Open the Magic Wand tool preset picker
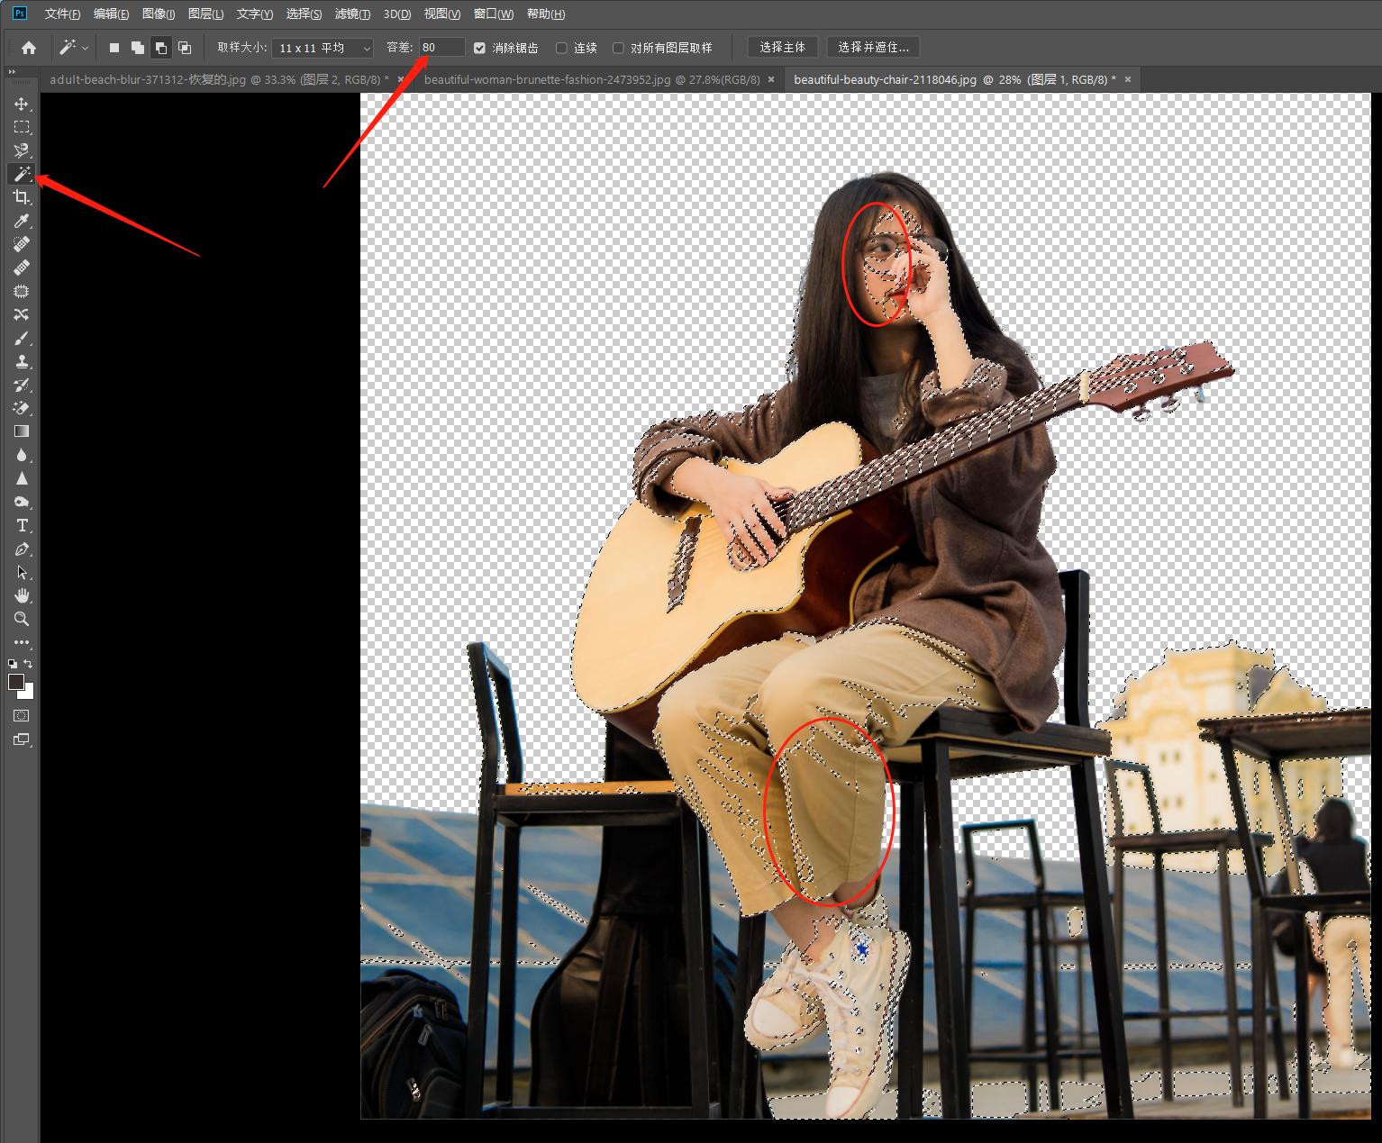Viewport: 1382px width, 1143px height. pyautogui.click(x=74, y=48)
